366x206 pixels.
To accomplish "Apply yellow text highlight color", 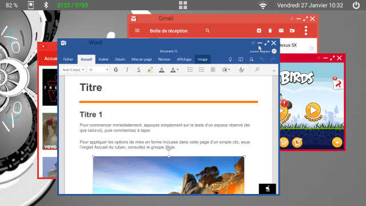I will [x=150, y=70].
